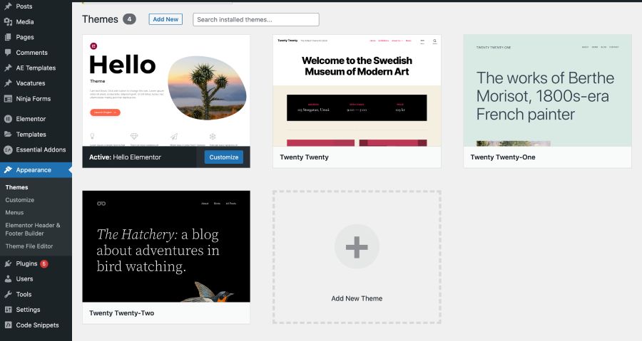Click the Settings icon in sidebar
The height and width of the screenshot is (341, 642).
tap(8, 310)
